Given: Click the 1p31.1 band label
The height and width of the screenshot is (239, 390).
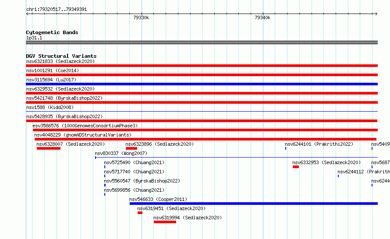Looking at the screenshot, I should pyautogui.click(x=34, y=38).
